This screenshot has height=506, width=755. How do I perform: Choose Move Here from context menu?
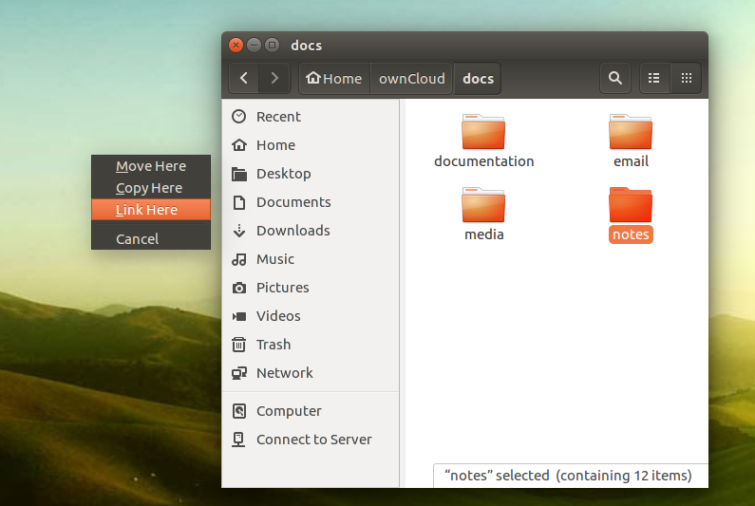coord(151,166)
